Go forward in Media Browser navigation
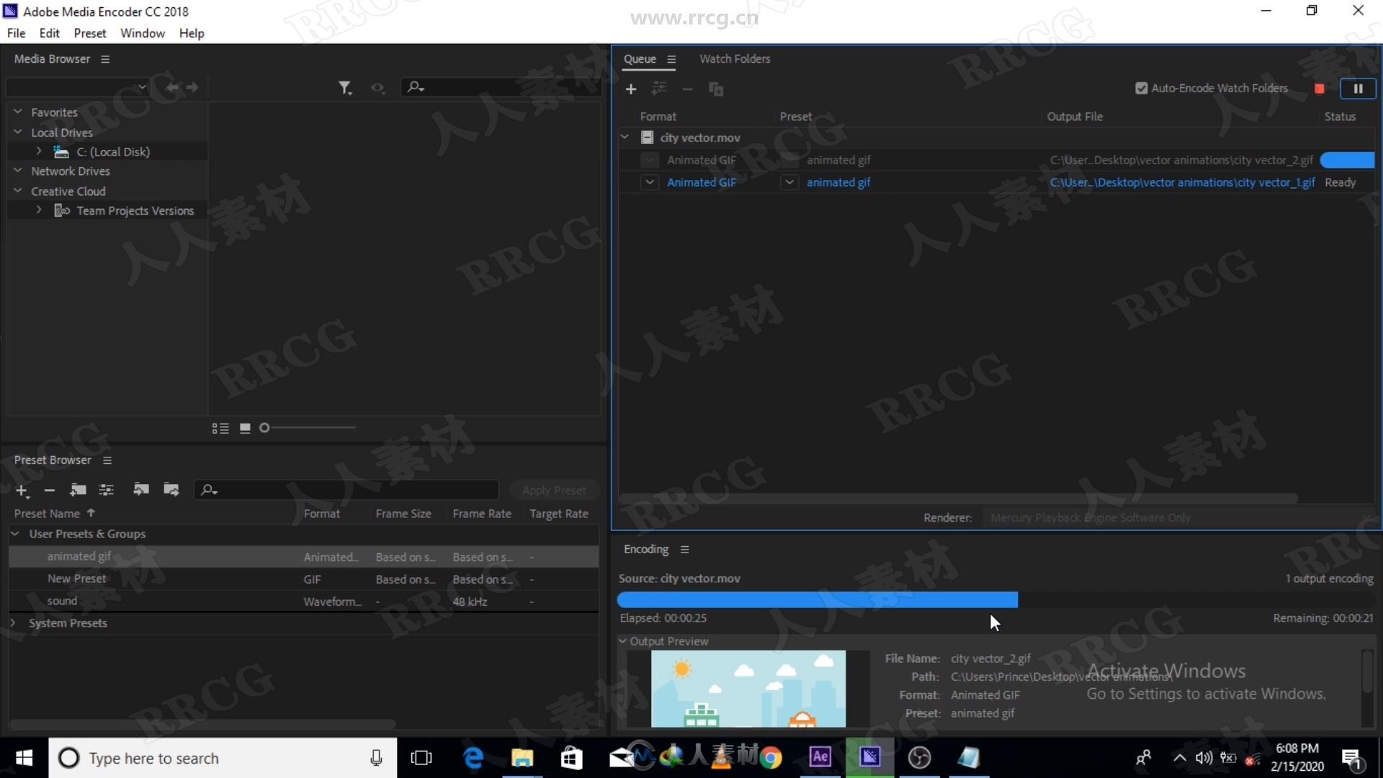 (x=192, y=87)
